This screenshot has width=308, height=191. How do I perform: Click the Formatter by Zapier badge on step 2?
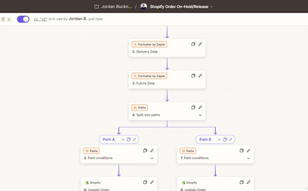pyautogui.click(x=149, y=44)
